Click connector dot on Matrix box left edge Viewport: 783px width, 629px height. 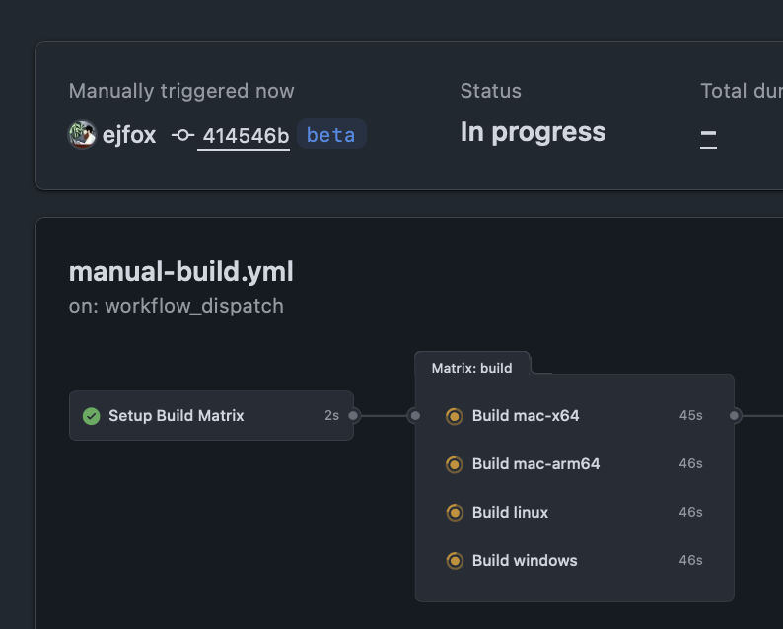(415, 416)
